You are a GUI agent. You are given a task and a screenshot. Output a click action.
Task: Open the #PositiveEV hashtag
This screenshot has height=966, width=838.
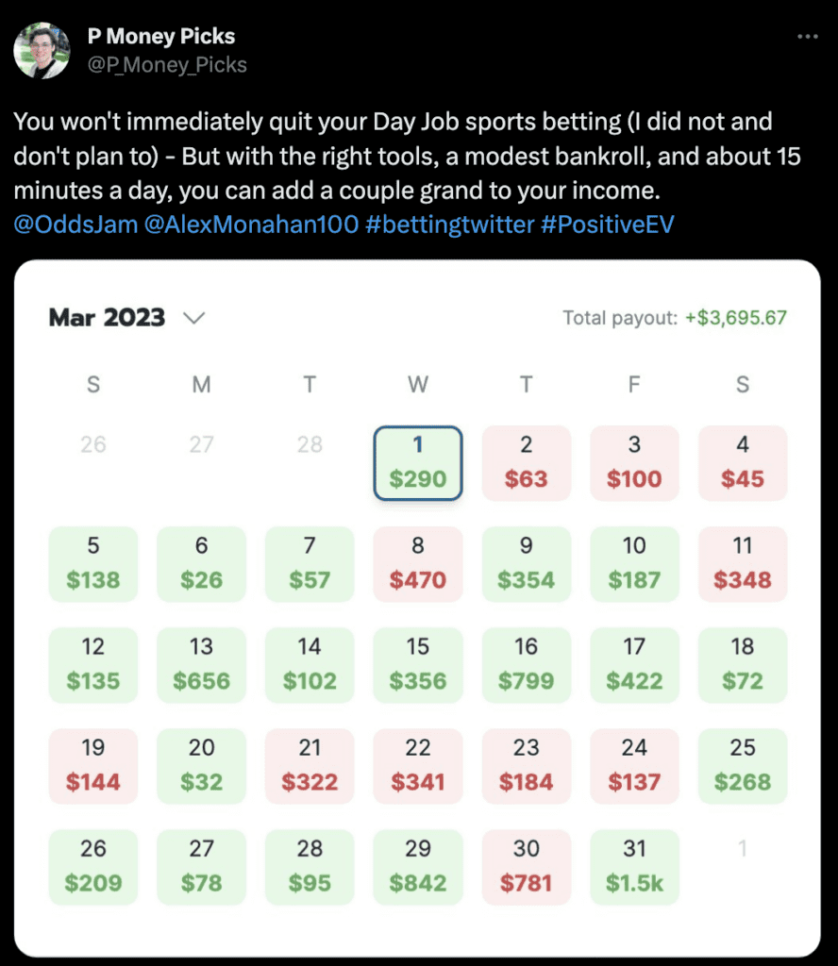click(608, 225)
